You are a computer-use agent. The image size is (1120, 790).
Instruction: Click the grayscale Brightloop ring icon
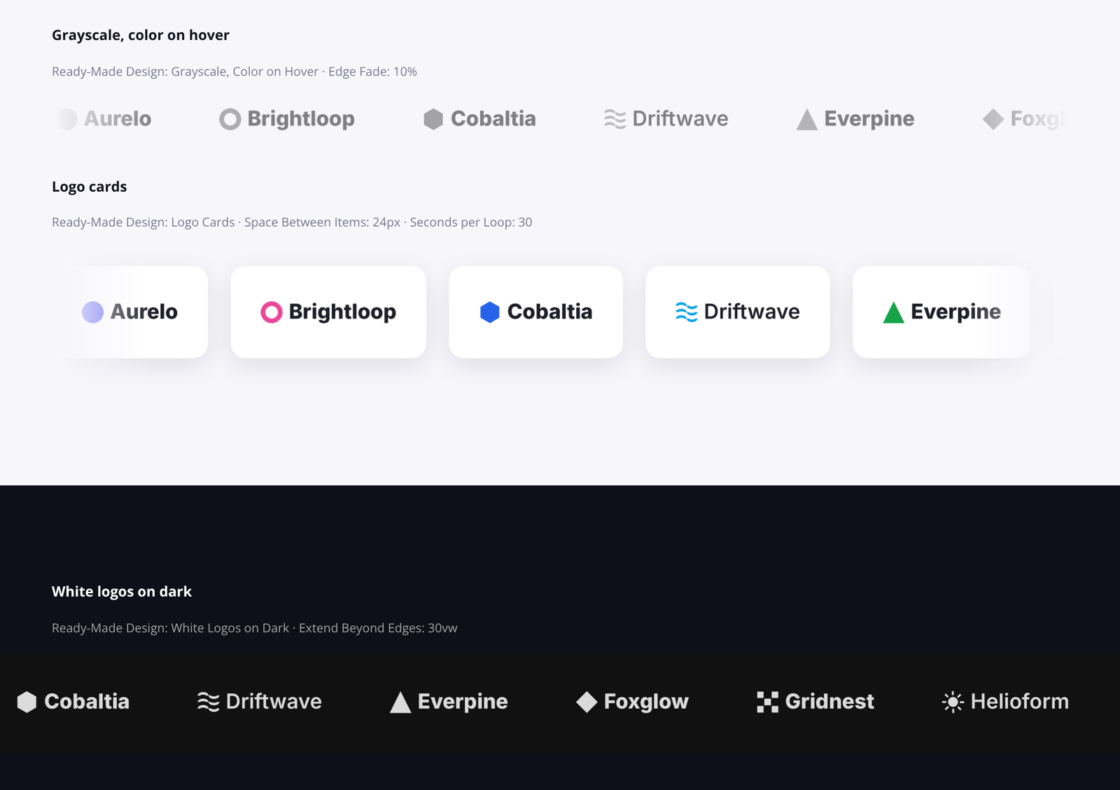point(230,119)
